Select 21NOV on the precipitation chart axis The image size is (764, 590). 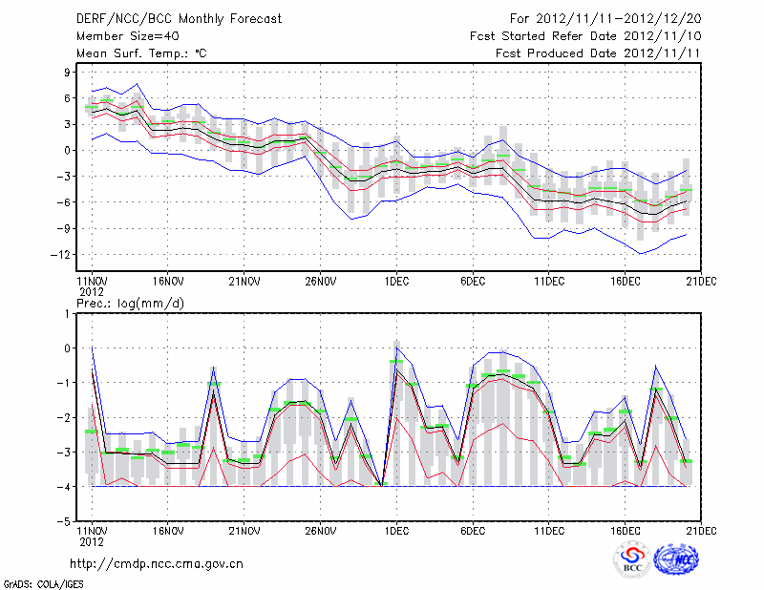244,530
